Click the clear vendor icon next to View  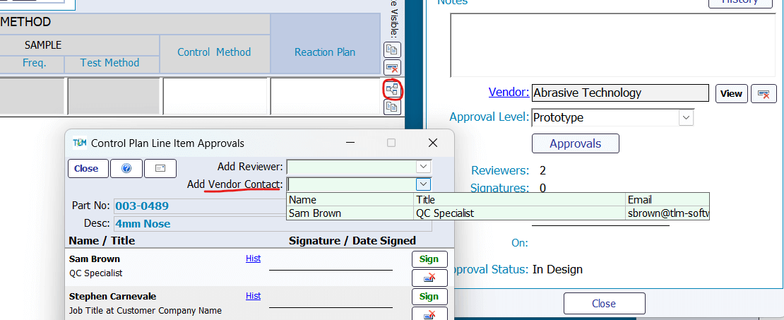[764, 93]
